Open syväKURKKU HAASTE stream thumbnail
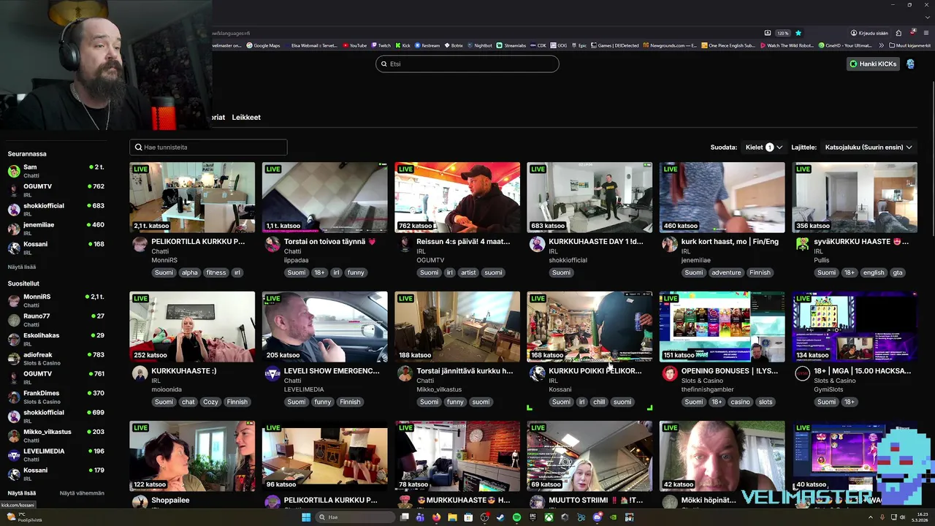This screenshot has height=526, width=935. click(855, 197)
